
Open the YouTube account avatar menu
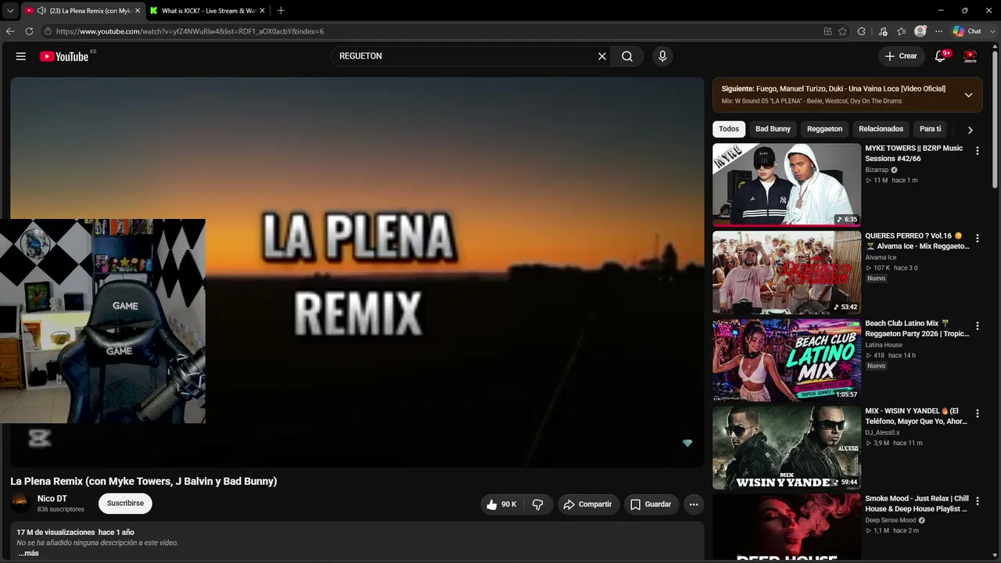tap(971, 56)
